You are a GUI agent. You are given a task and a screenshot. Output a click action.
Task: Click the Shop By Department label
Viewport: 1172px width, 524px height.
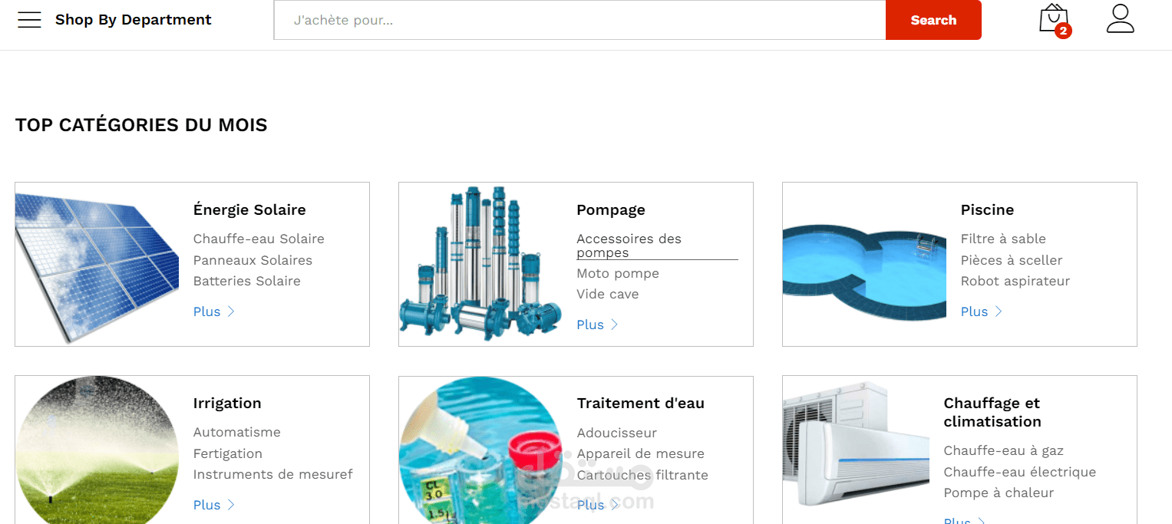[x=133, y=20]
